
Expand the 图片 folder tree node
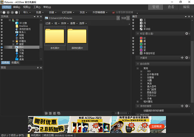[x=13, y=47]
